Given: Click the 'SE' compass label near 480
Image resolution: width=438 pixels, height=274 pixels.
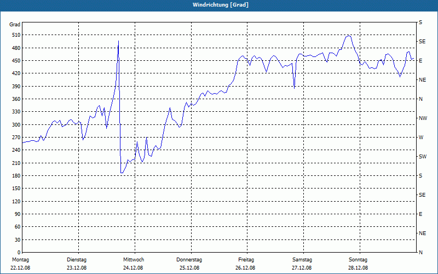Looking at the screenshot, I should pos(422,42).
